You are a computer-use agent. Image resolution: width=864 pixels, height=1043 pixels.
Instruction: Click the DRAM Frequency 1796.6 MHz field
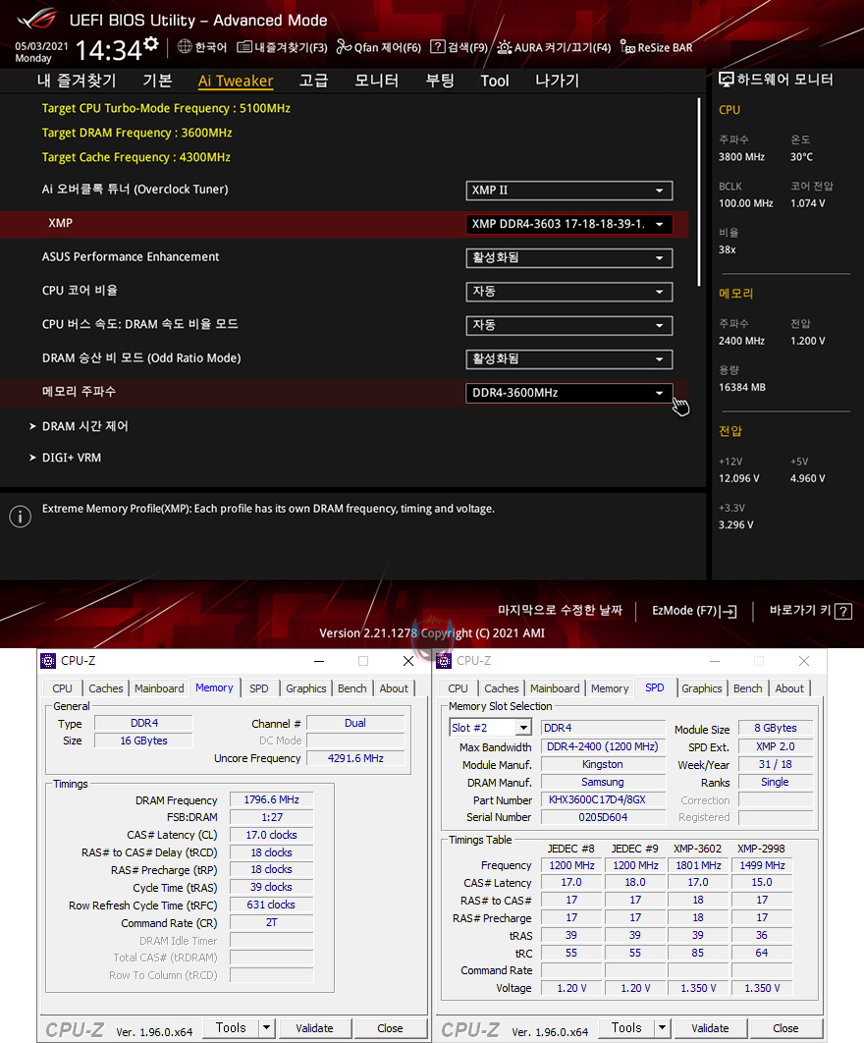(271, 799)
